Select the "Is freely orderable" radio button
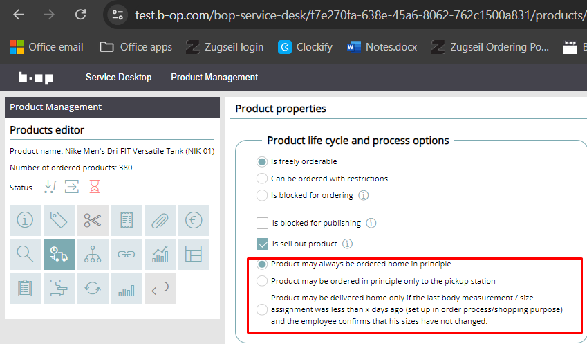Screen dimensions: 587x344 pos(262,161)
